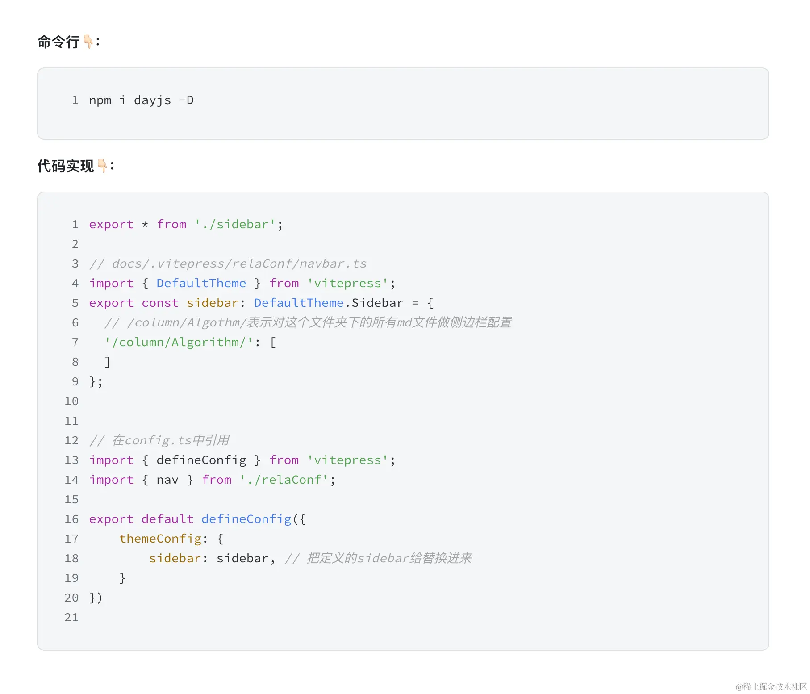This screenshot has width=810, height=694.
Task: Click the line importing defineConfig from 'vitepress'
Action: [x=242, y=460]
